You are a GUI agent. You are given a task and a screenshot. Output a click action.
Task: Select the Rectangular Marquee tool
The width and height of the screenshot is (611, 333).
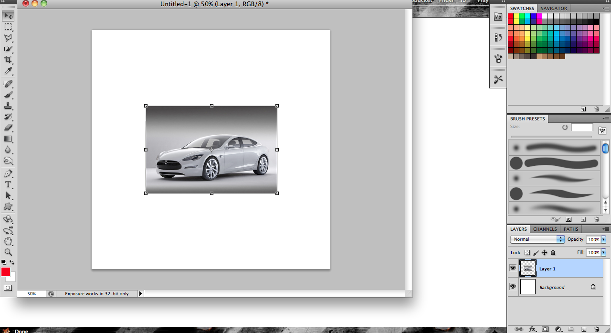pyautogui.click(x=8, y=27)
